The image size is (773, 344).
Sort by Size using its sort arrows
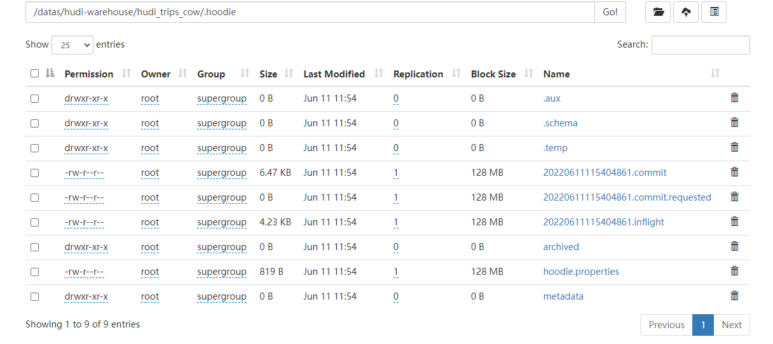pyautogui.click(x=289, y=74)
